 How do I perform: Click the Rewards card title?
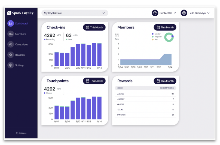[125, 81]
